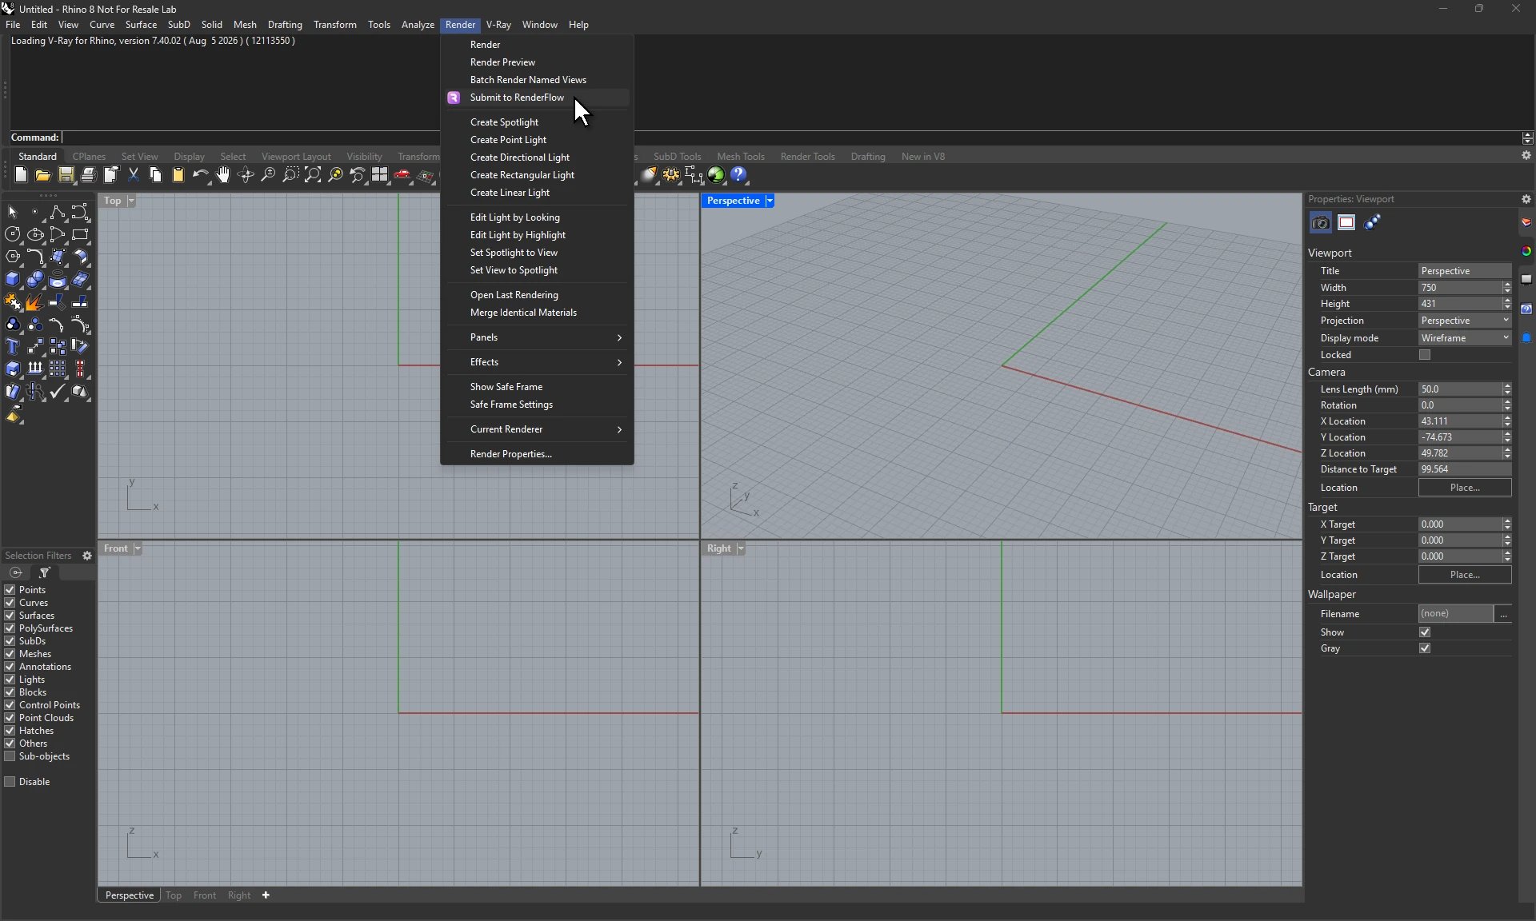
Task: Open the Properties panel gear options
Action: point(1526,199)
